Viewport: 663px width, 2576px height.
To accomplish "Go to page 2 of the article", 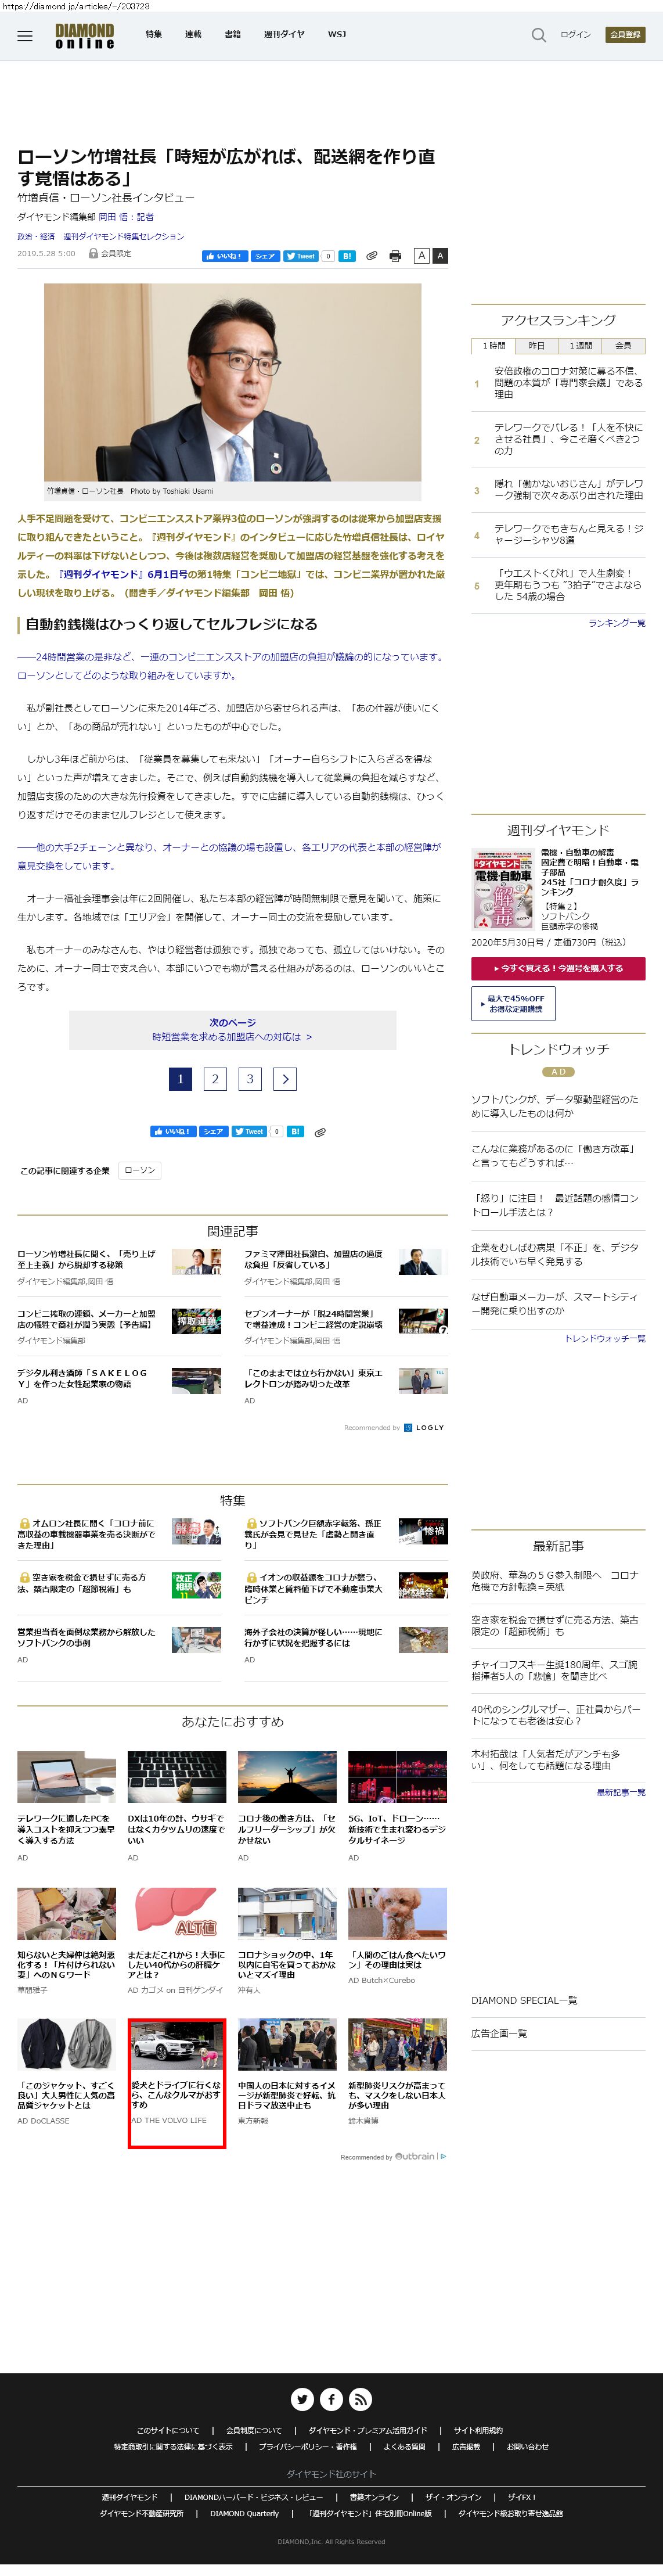I will tap(215, 1078).
